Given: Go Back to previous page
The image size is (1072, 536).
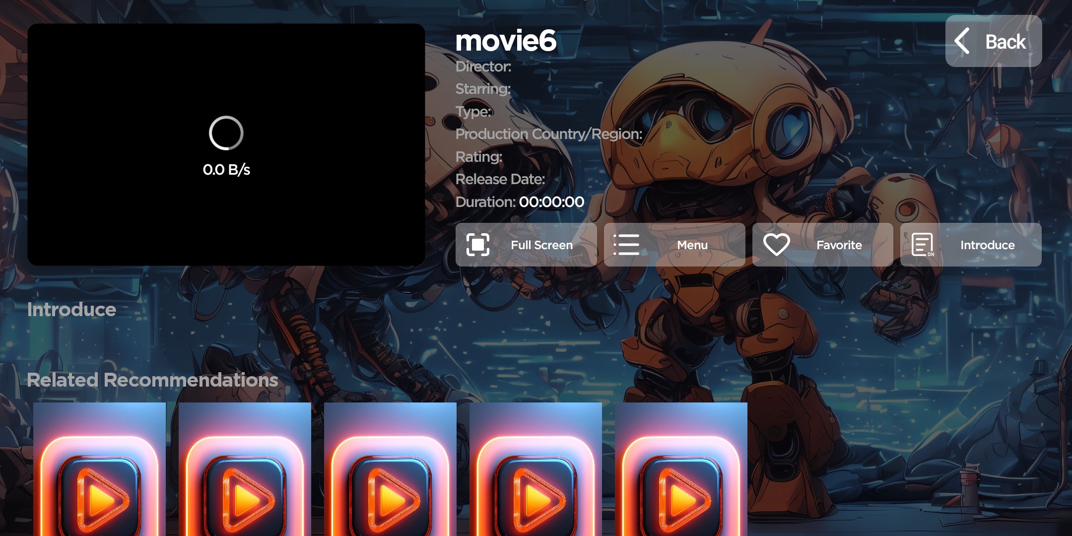Looking at the screenshot, I should tap(1005, 42).
